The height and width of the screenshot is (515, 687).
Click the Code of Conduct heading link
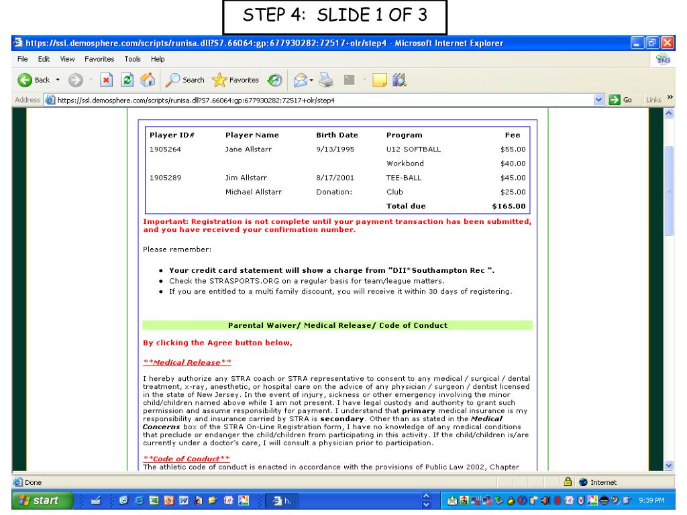(187, 459)
